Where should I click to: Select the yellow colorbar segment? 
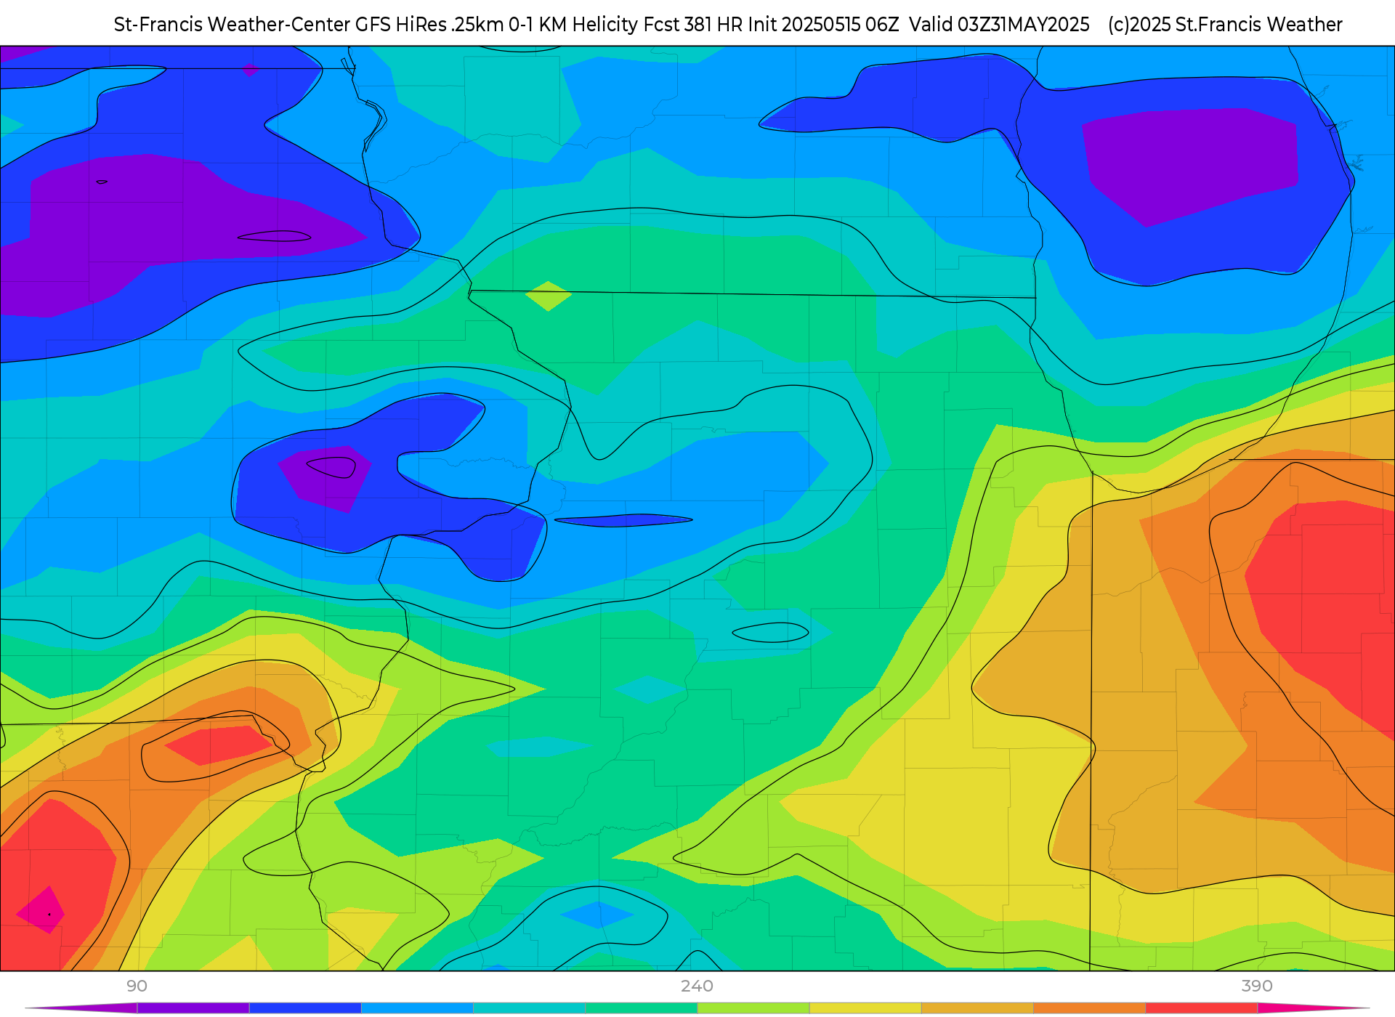pos(865,1008)
